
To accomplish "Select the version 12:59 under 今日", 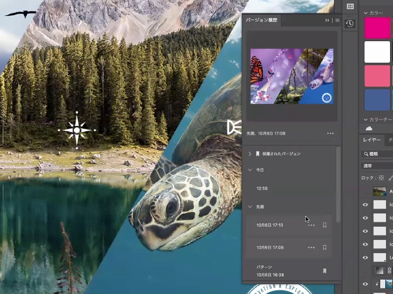I will tap(289, 189).
